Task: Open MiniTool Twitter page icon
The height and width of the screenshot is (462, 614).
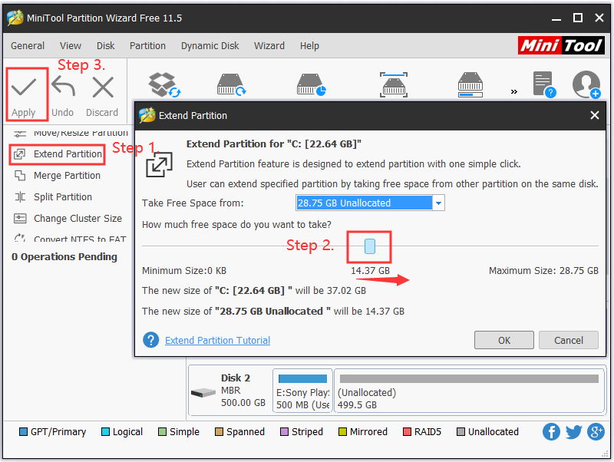Action: pyautogui.click(x=573, y=432)
